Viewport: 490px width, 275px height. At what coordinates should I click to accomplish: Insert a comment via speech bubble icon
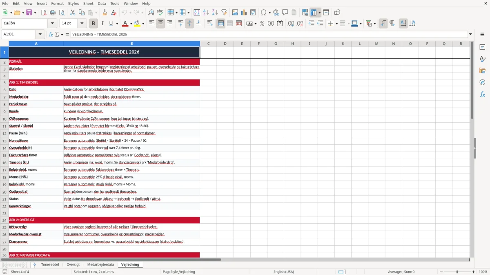(285, 13)
